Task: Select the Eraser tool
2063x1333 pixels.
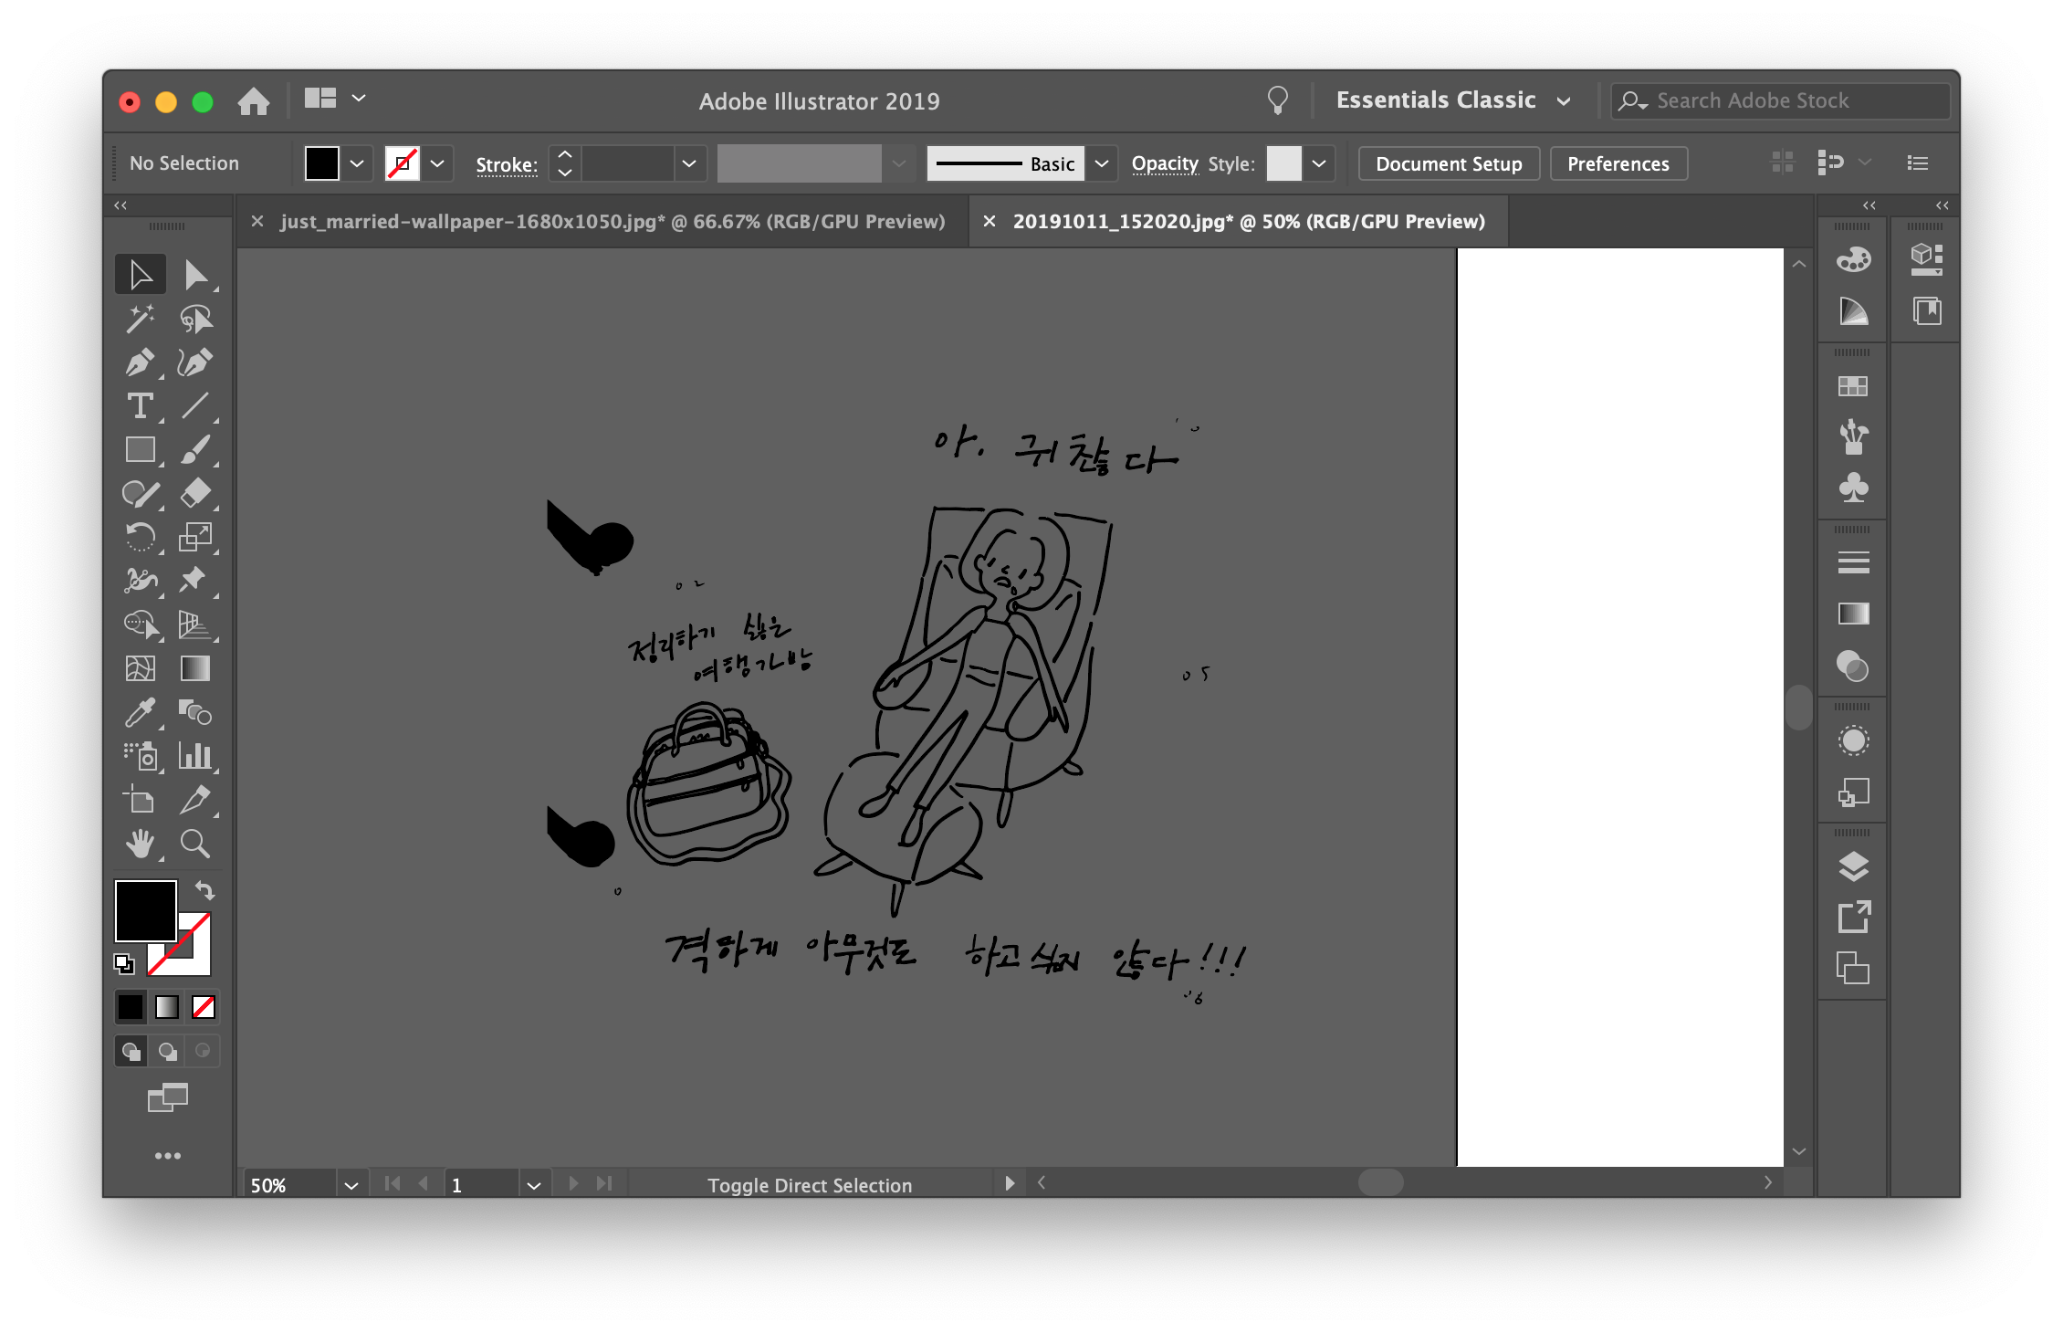Action: coord(194,494)
